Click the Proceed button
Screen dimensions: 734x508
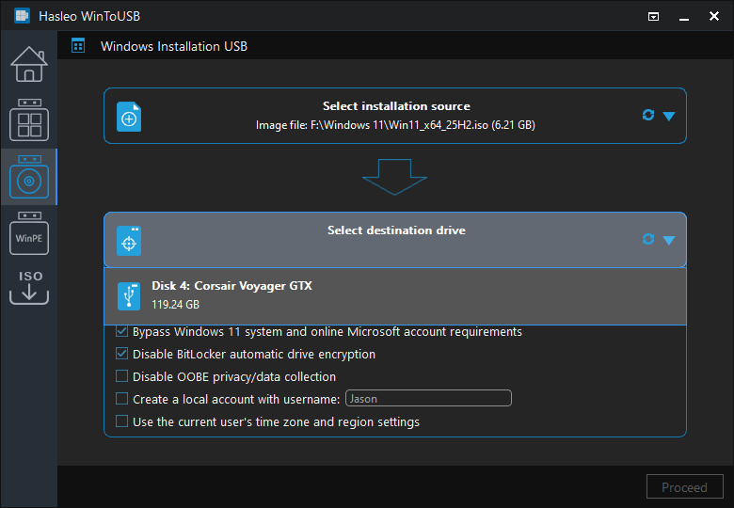pyautogui.click(x=684, y=487)
